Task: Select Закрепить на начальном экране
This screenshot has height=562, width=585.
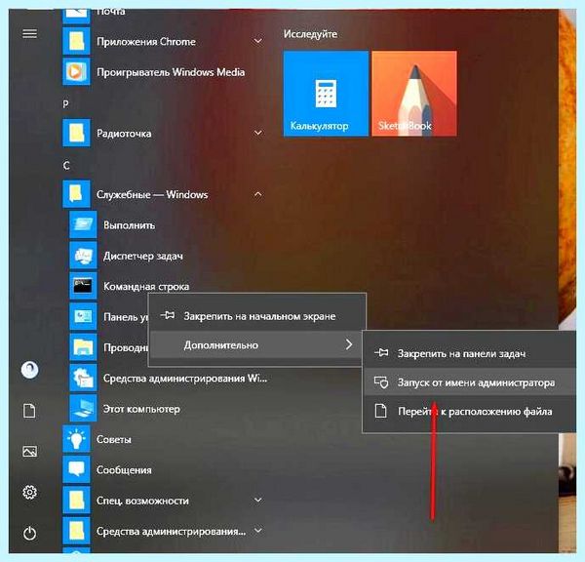Action: [x=257, y=316]
